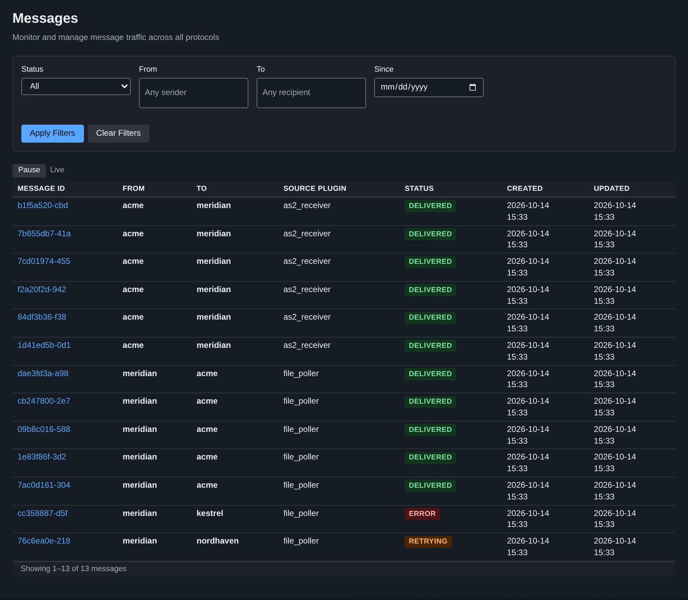Clear all filters

pos(118,133)
